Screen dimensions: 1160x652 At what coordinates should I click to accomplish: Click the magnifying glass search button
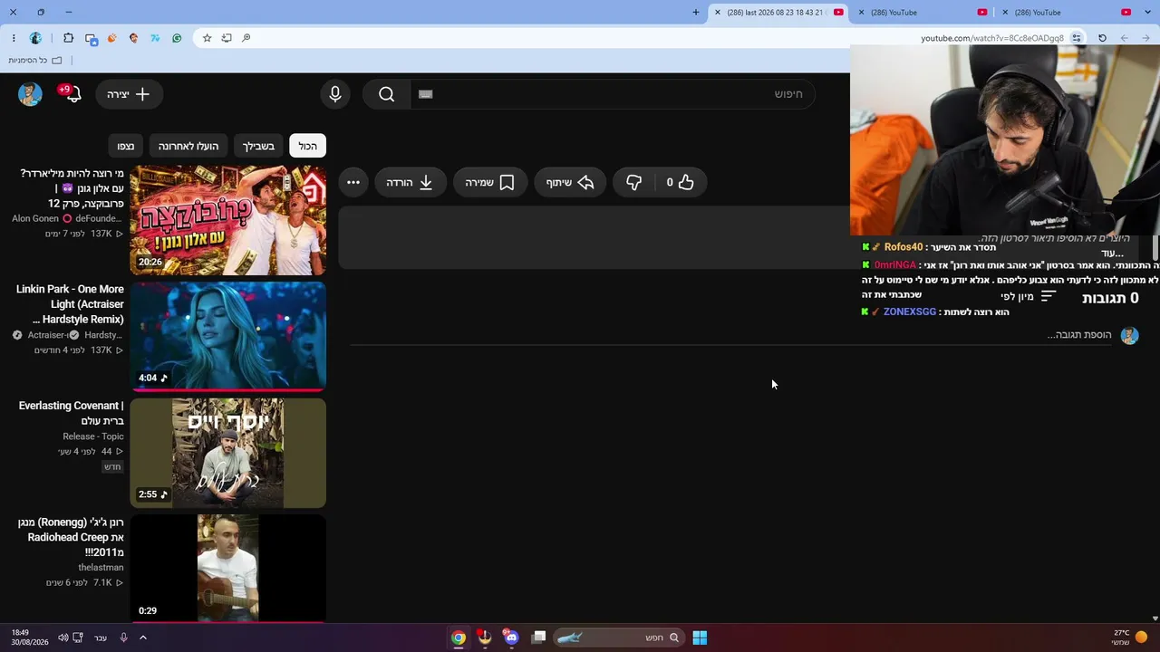387,94
